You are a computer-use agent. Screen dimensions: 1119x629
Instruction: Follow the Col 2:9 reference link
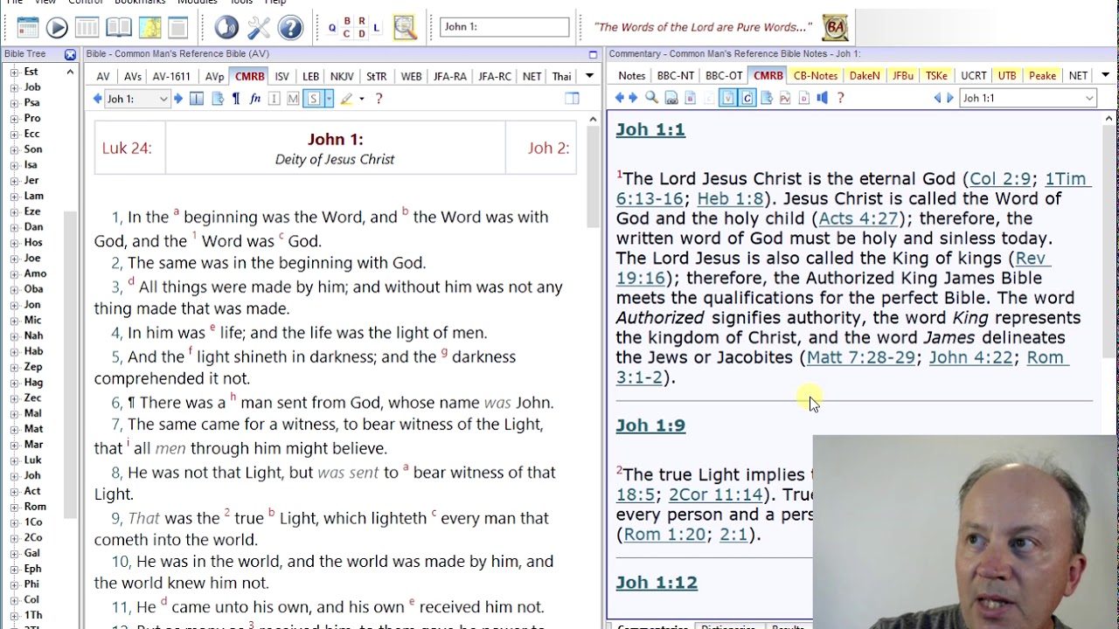1000,178
